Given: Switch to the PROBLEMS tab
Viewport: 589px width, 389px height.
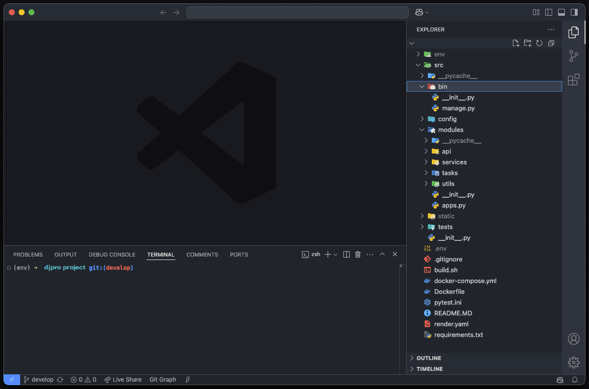Looking at the screenshot, I should [x=28, y=255].
